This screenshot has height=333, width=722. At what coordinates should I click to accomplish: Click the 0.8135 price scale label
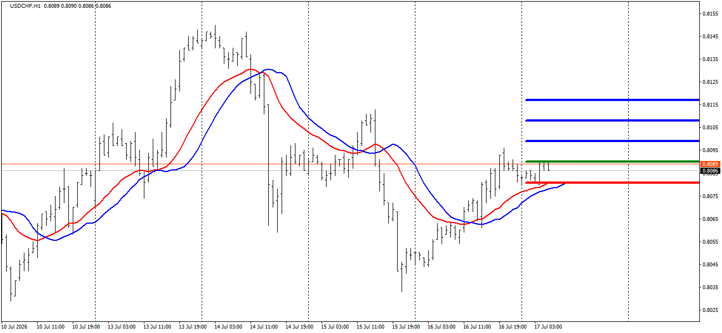pos(711,59)
